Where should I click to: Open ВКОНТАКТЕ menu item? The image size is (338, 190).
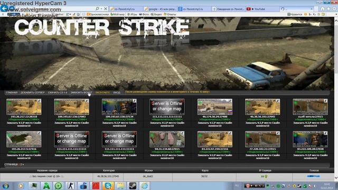pos(102,92)
